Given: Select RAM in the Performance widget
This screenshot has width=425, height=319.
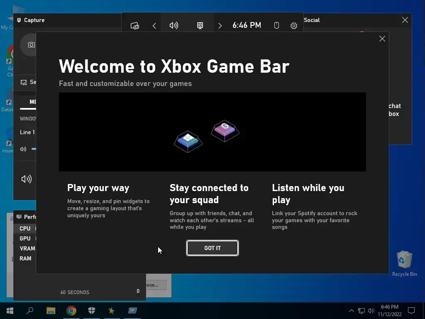Looking at the screenshot, I should click(25, 258).
